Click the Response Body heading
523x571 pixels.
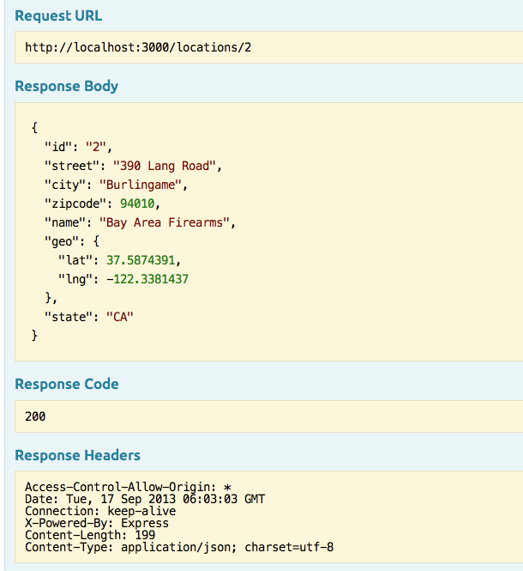point(67,86)
